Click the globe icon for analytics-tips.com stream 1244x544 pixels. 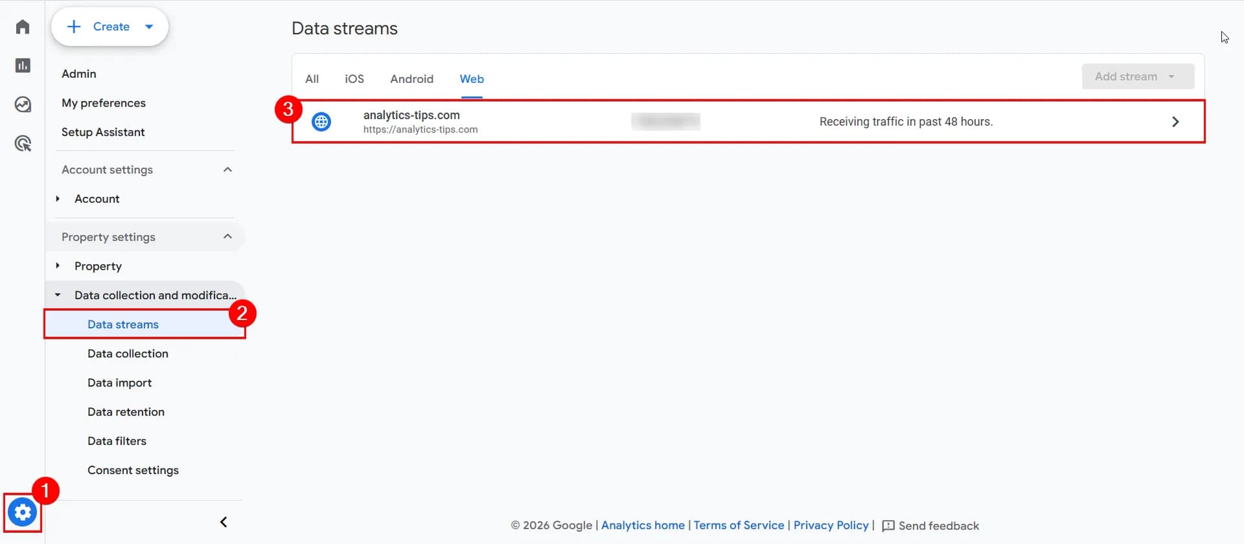pos(321,122)
